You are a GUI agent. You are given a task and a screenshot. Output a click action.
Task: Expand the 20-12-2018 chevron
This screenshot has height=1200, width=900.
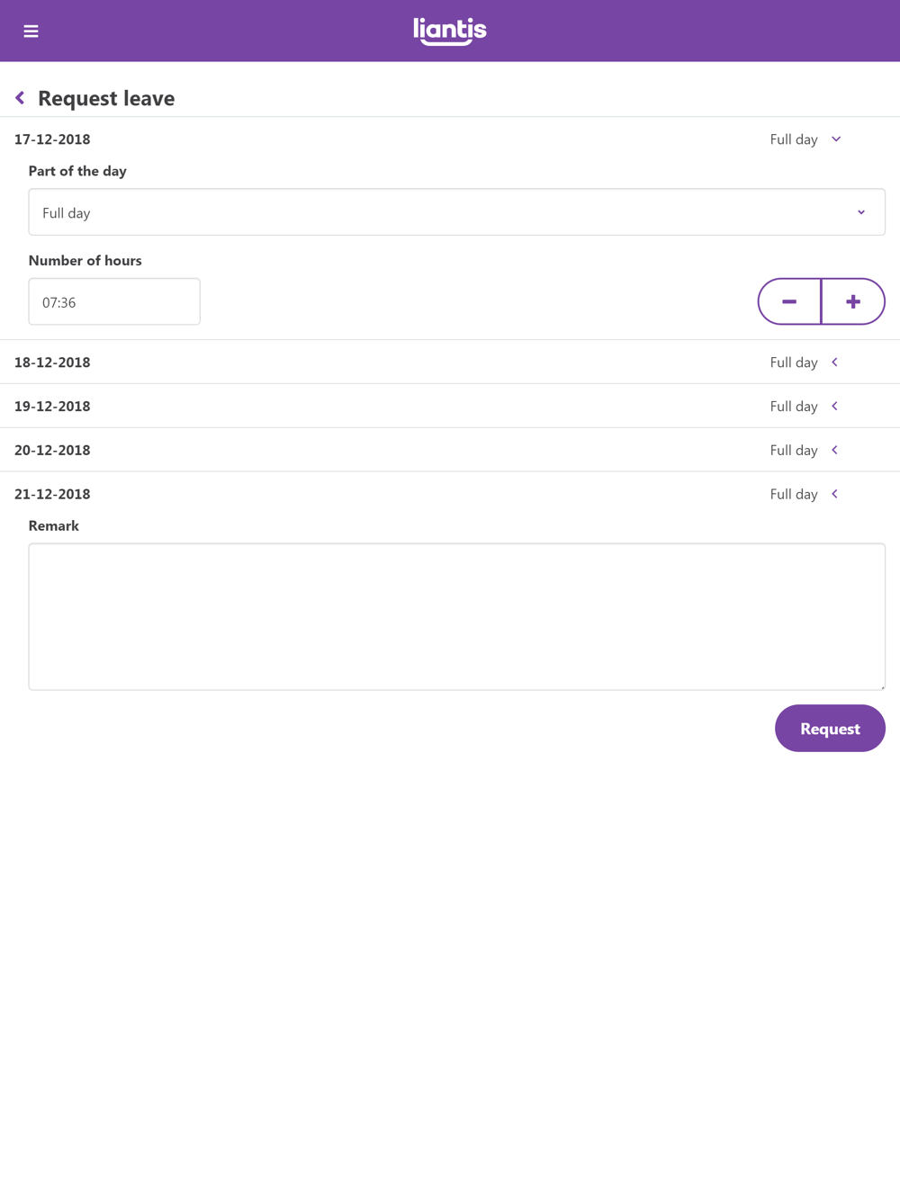(835, 450)
